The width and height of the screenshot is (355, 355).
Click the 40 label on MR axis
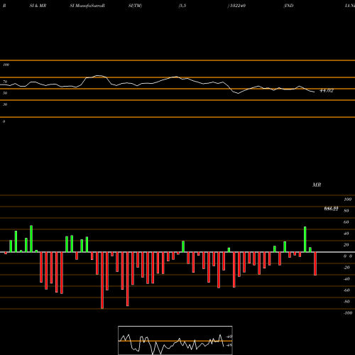[x=346, y=234]
